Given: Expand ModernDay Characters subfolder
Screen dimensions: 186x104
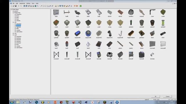Looking at the screenshot, I should (x=15, y=14).
